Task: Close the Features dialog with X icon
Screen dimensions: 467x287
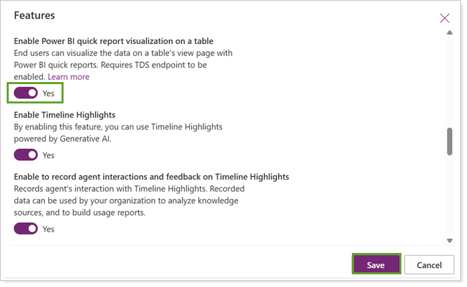Action: (x=444, y=18)
